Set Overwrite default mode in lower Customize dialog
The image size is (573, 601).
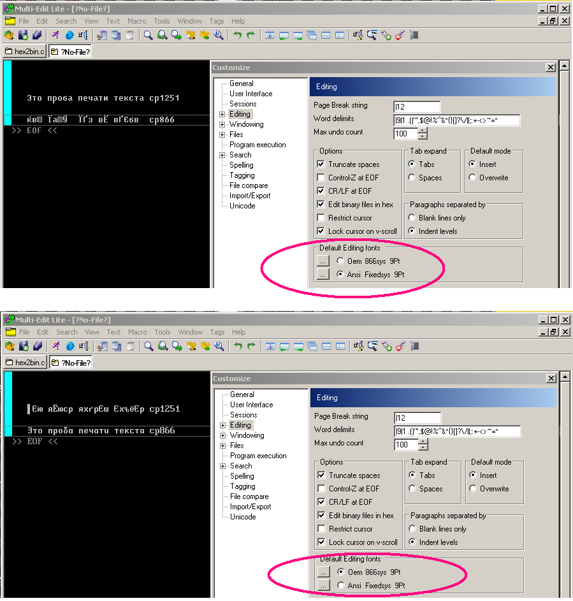click(473, 488)
